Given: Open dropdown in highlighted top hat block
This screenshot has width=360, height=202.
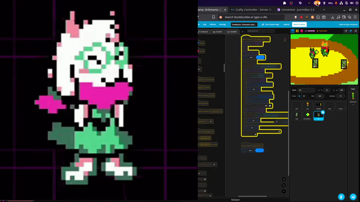Looking at the screenshot, I should pos(261,39).
